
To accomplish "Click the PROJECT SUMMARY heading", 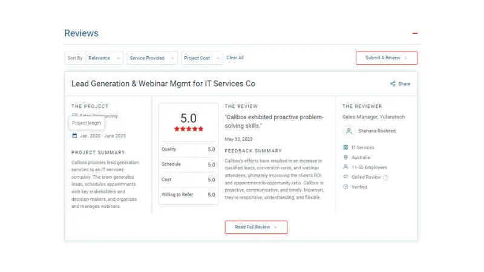I will pos(98,152).
